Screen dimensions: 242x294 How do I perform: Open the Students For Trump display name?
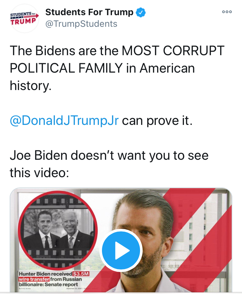89,12
